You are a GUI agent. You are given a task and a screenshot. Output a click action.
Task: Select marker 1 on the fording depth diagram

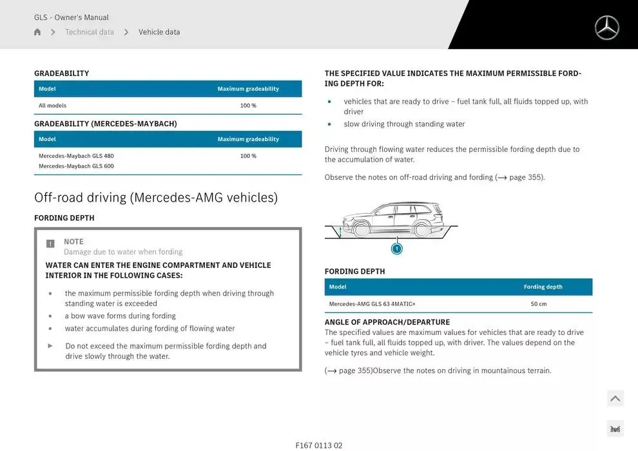point(397,247)
